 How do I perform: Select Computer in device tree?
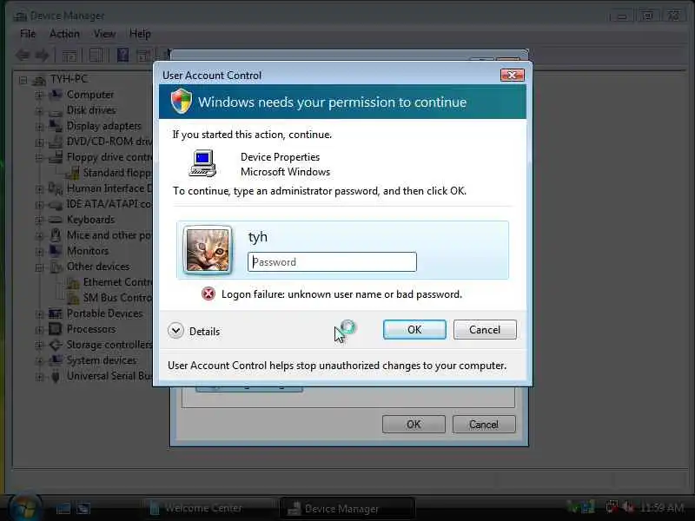coord(90,95)
